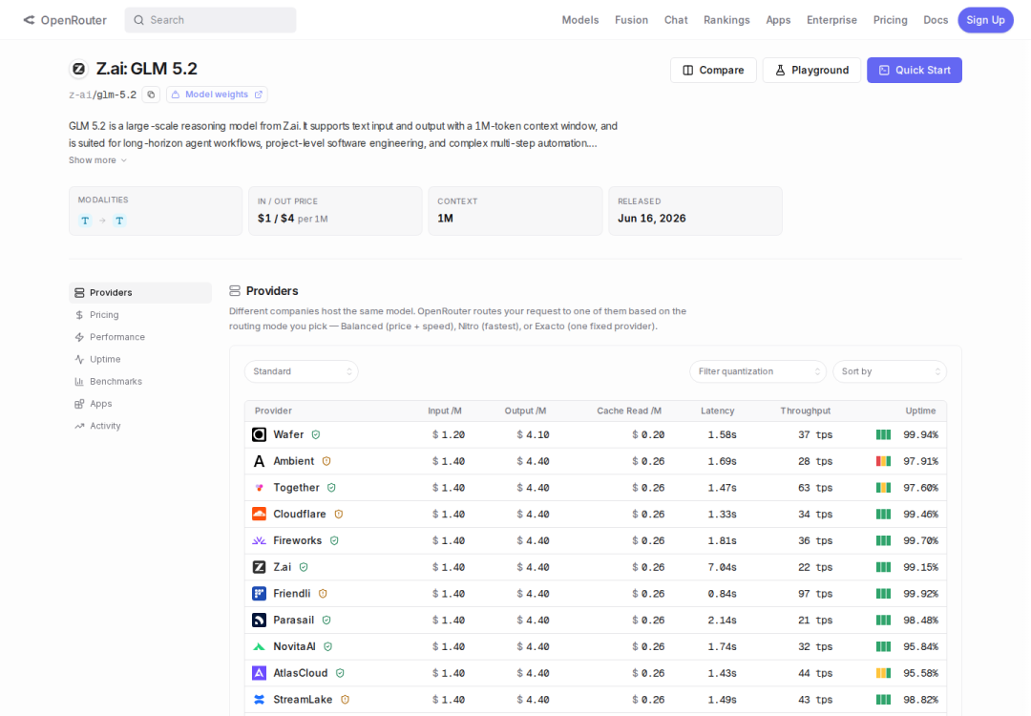The height and width of the screenshot is (716, 1031).
Task: Open Apps in the top navigation
Action: tap(778, 20)
